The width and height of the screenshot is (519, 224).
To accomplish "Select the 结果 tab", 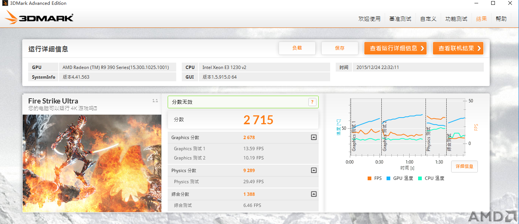I will pyautogui.click(x=482, y=19).
